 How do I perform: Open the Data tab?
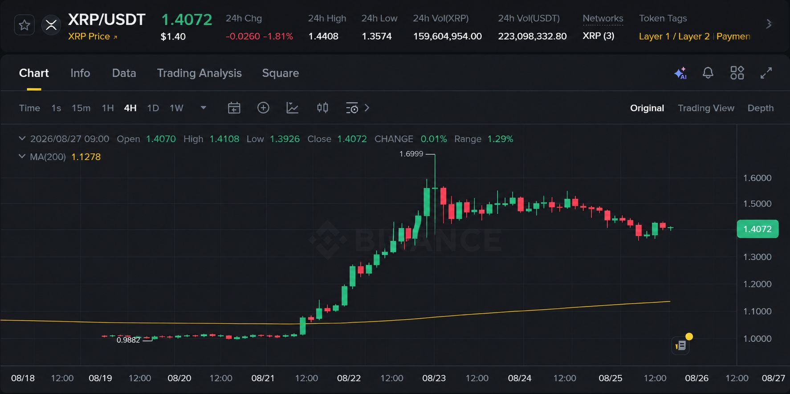(x=124, y=73)
